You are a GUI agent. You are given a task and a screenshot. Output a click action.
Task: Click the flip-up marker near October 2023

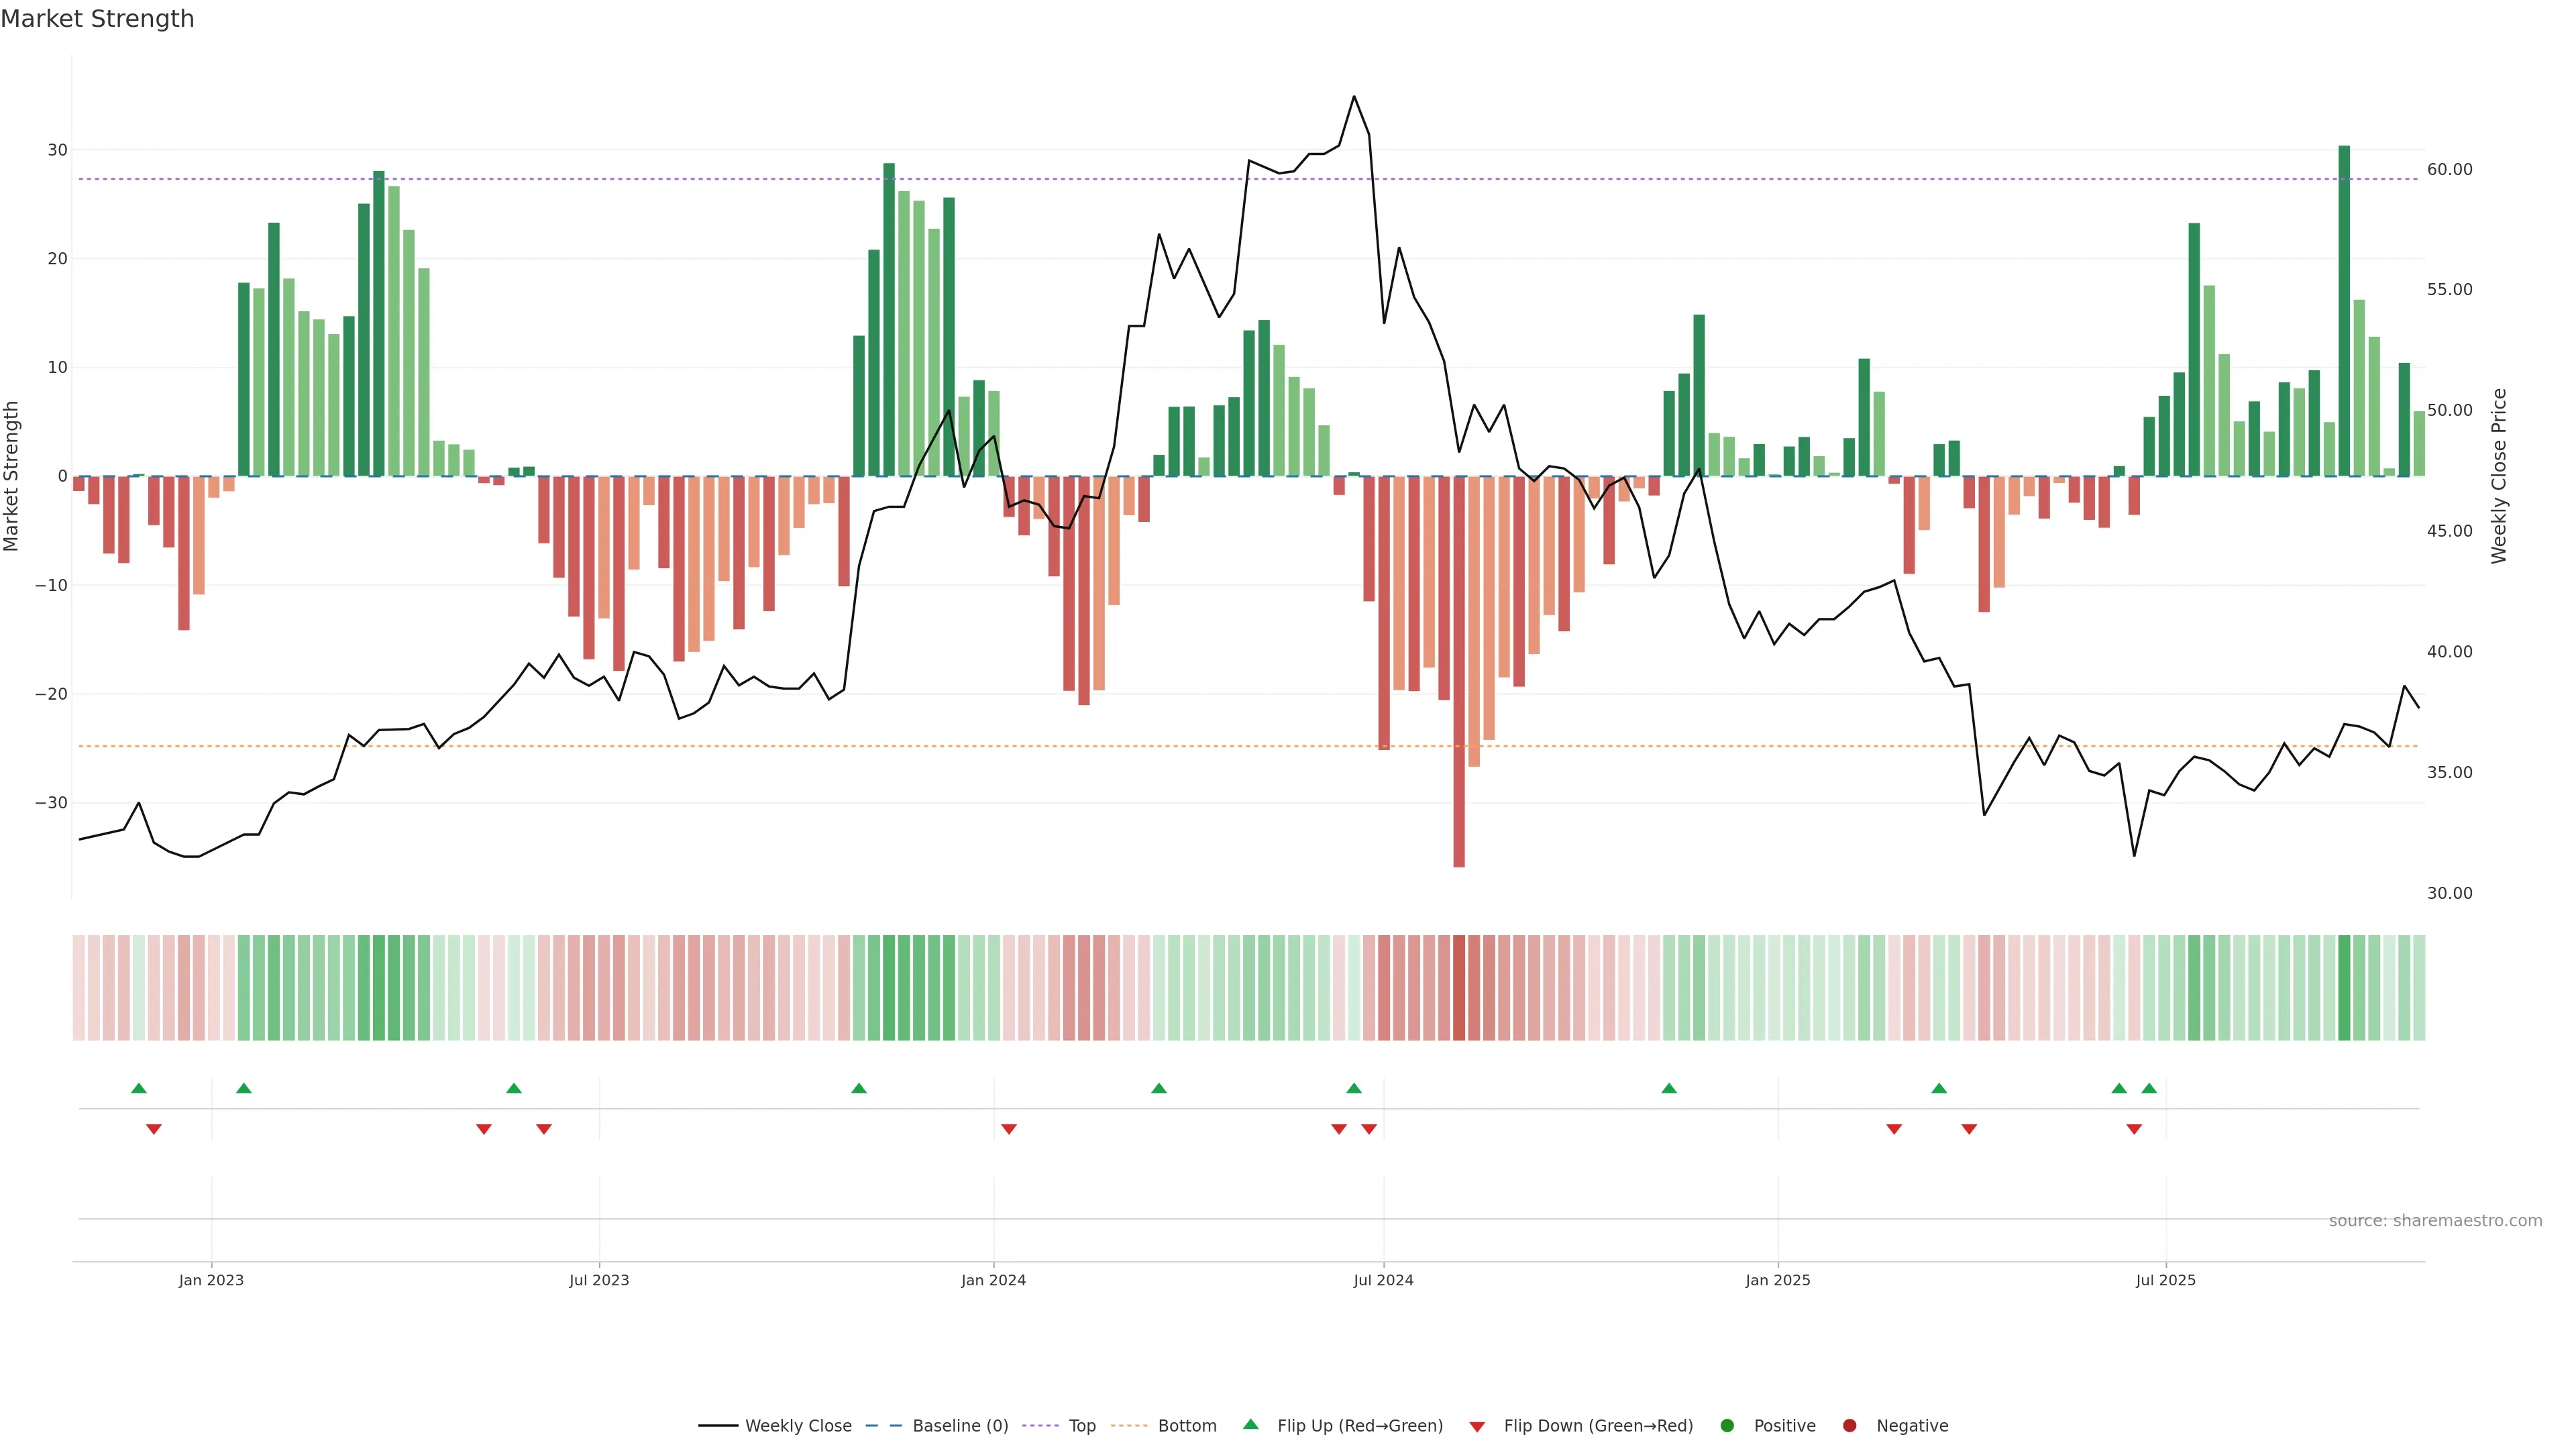[859, 1088]
